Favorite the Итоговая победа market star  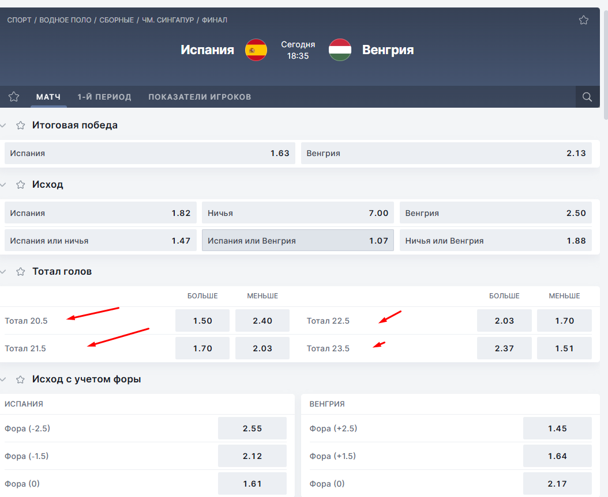coord(21,126)
